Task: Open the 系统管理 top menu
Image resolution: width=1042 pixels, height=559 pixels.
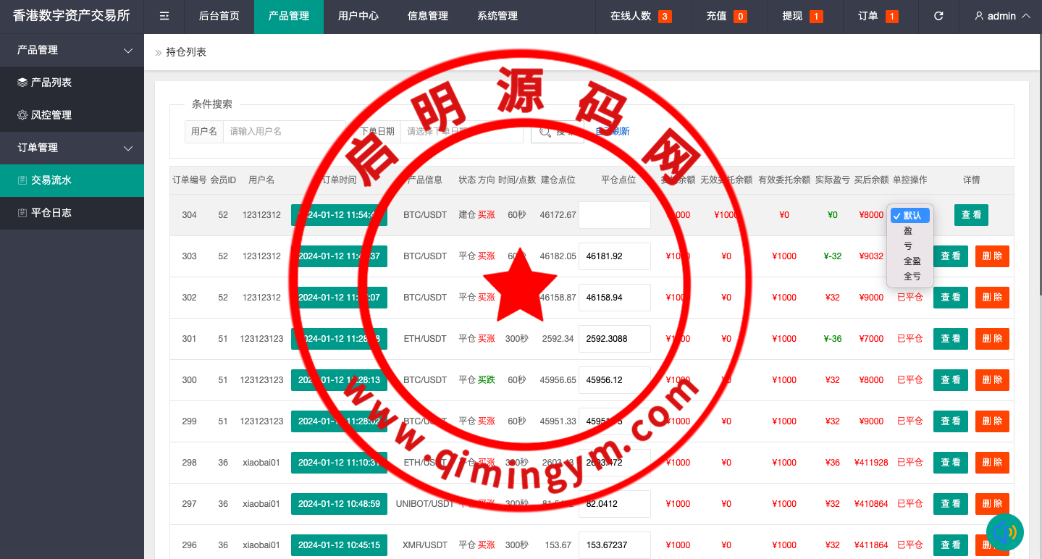Action: (x=497, y=16)
